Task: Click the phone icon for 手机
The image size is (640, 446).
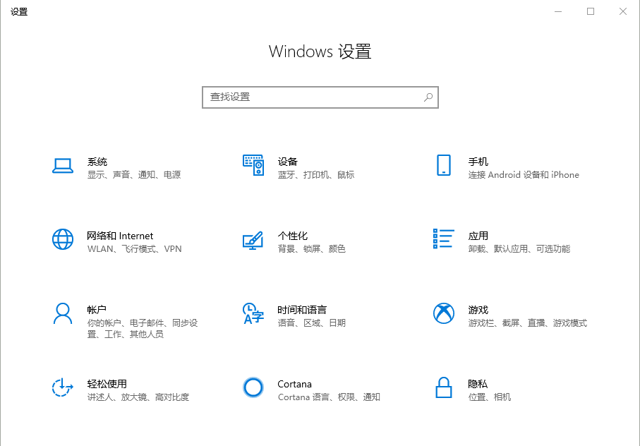Action: tap(444, 165)
